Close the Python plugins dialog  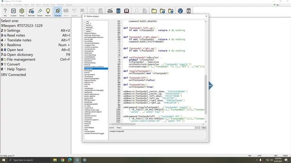(x=206, y=16)
